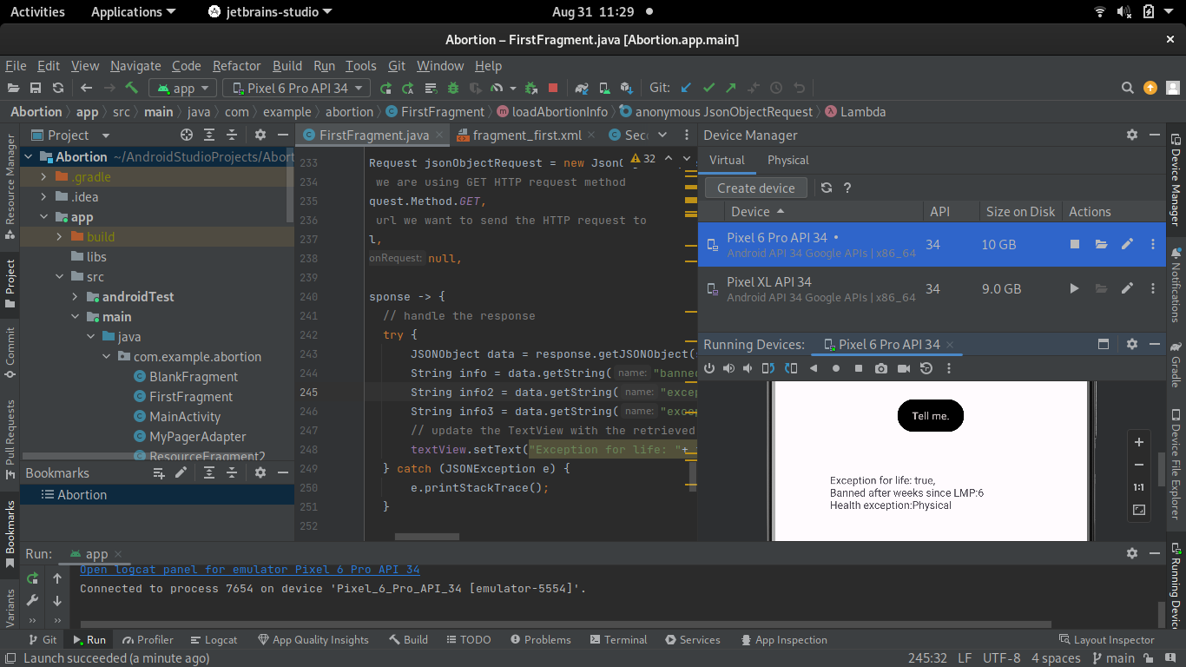Zoom in the emulator view with plus
Image resolution: width=1186 pixels, height=667 pixels.
[1139, 442]
